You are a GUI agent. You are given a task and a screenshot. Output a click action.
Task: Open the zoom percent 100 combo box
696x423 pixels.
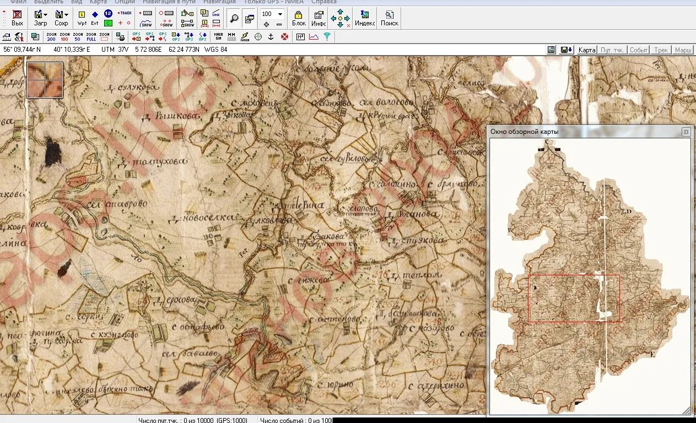(272, 14)
